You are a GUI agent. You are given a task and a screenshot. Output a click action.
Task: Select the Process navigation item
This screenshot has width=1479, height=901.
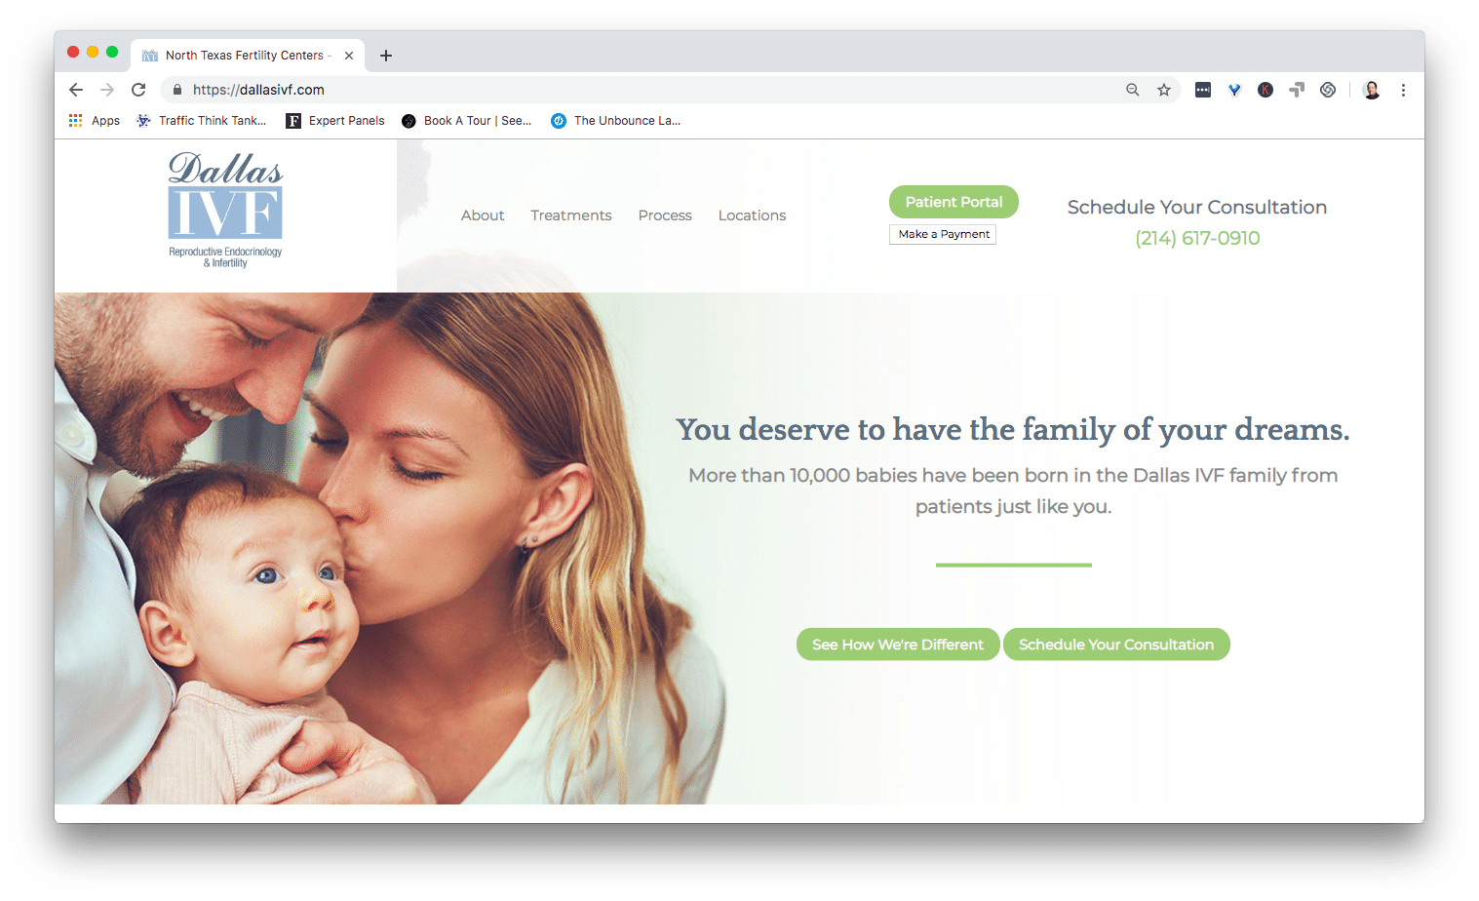665,215
